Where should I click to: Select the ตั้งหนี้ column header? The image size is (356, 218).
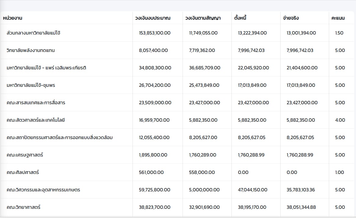tap(240, 18)
